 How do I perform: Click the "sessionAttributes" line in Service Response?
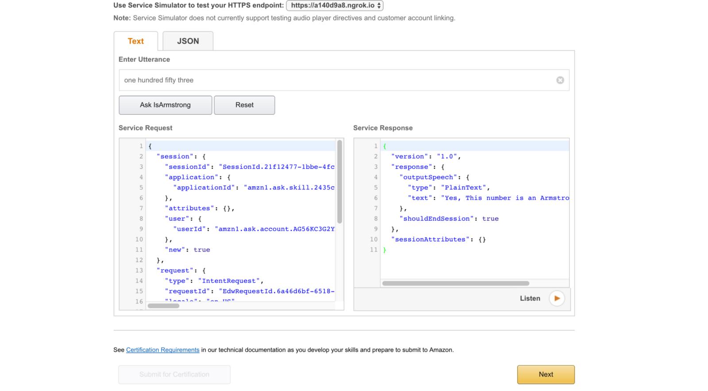coord(438,240)
